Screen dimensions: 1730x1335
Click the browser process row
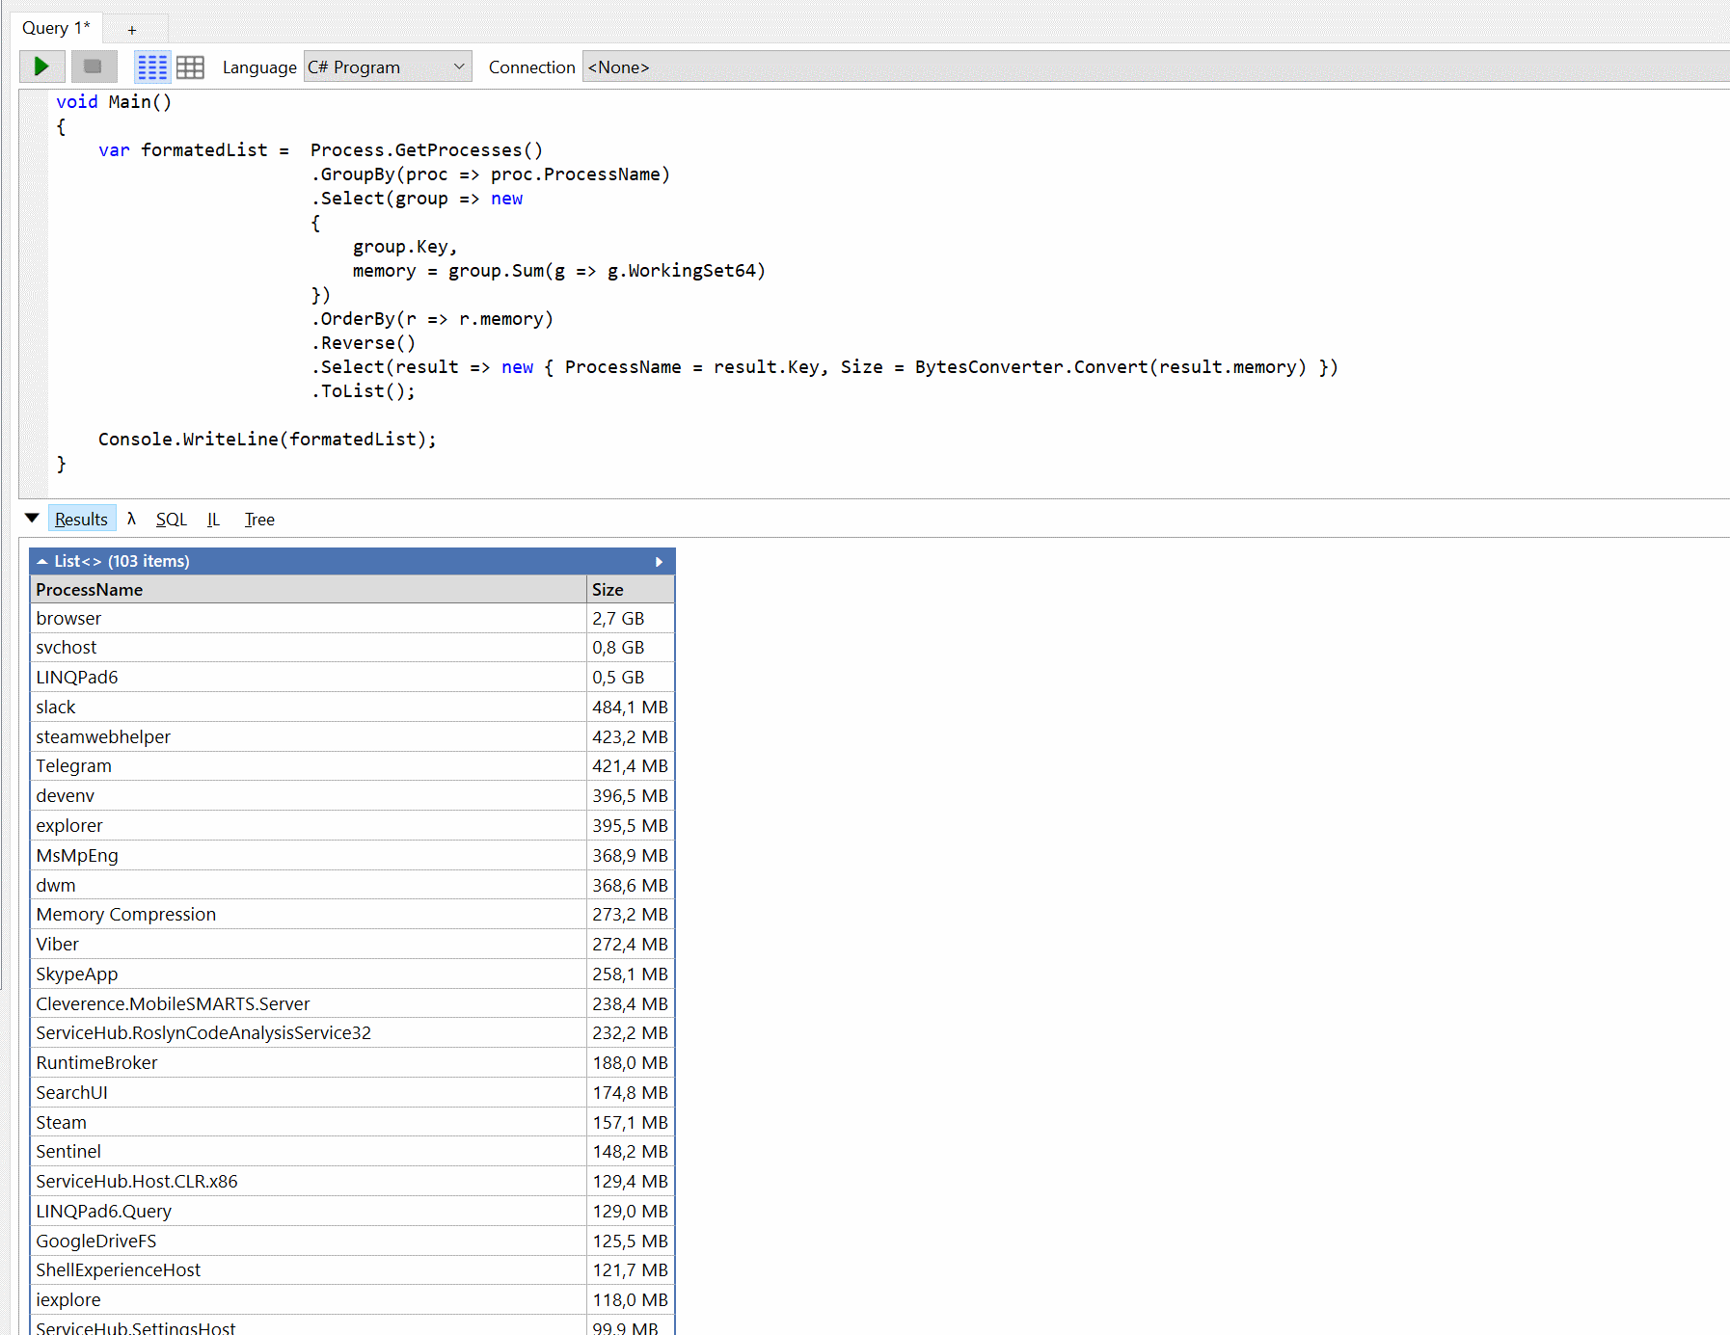point(309,619)
